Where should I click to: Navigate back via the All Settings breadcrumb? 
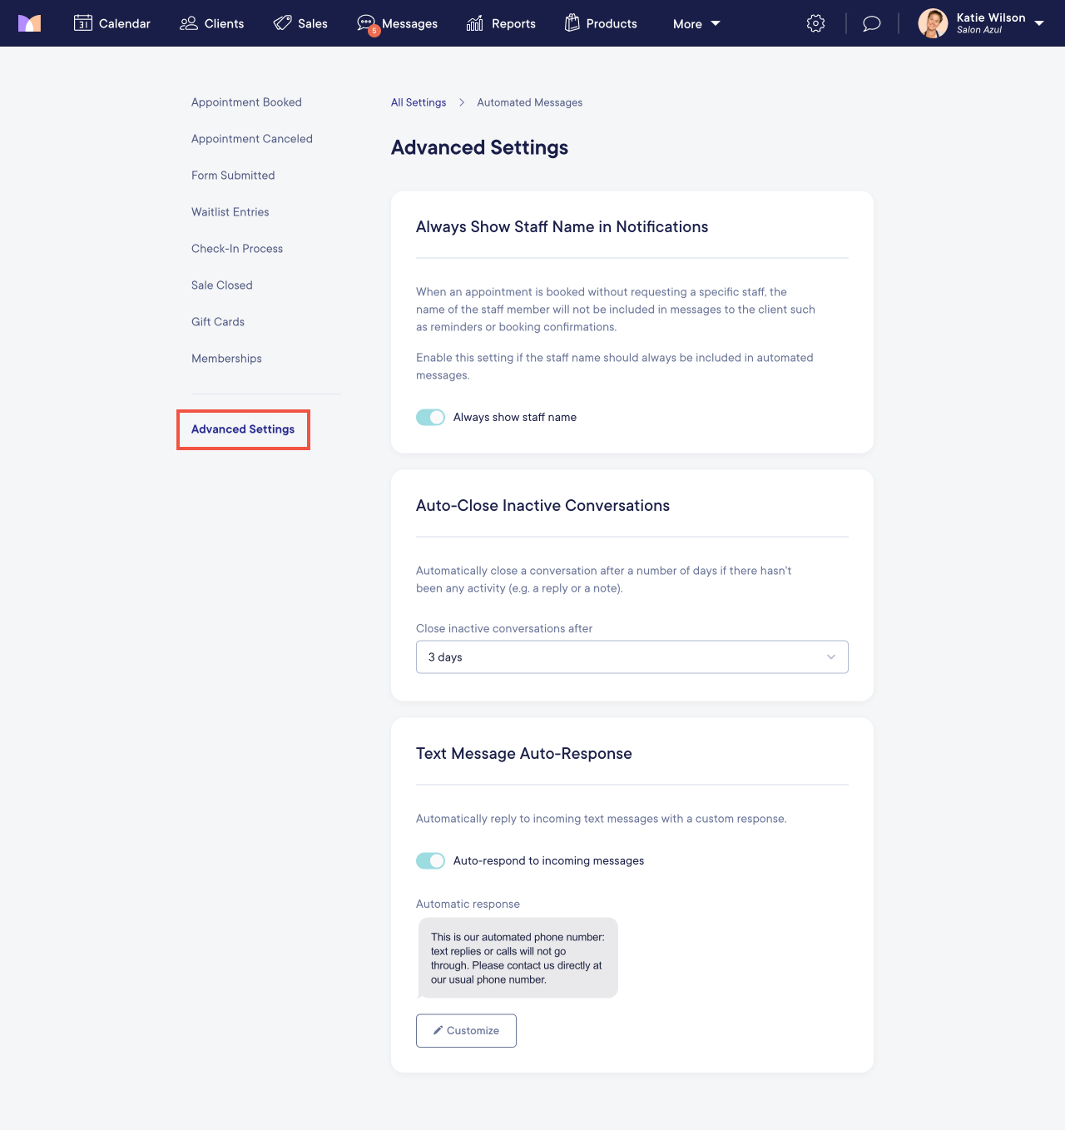[x=419, y=102]
